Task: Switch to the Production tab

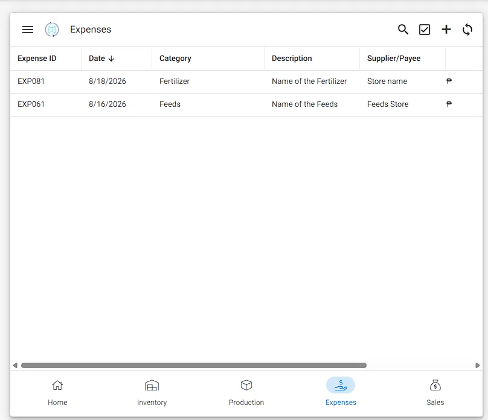Action: (246, 393)
